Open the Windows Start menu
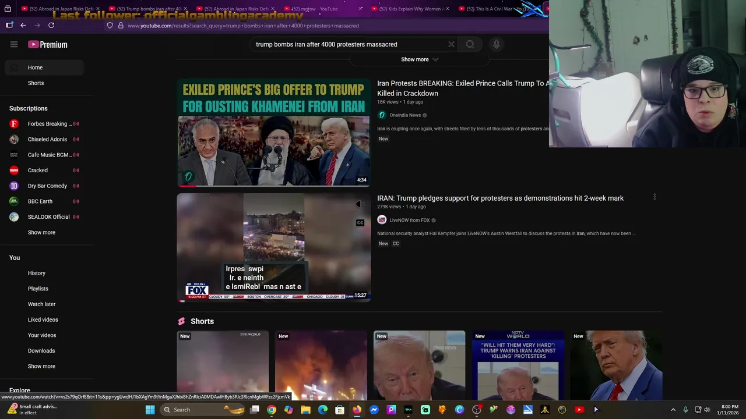Viewport: 746px width, 419px height. click(x=150, y=410)
